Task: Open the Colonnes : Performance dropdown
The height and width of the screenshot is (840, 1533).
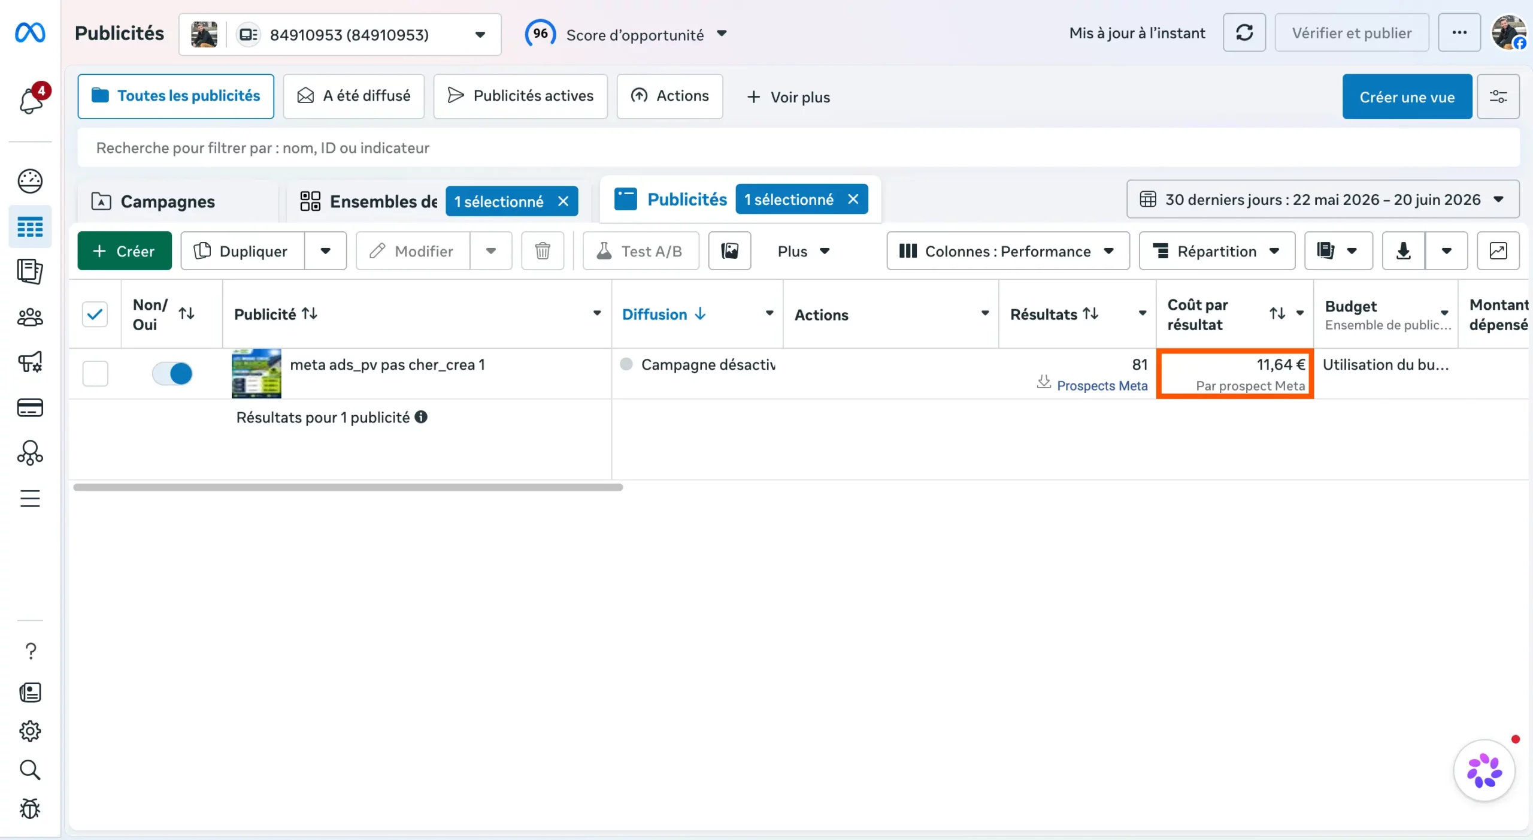Action: pos(1008,251)
